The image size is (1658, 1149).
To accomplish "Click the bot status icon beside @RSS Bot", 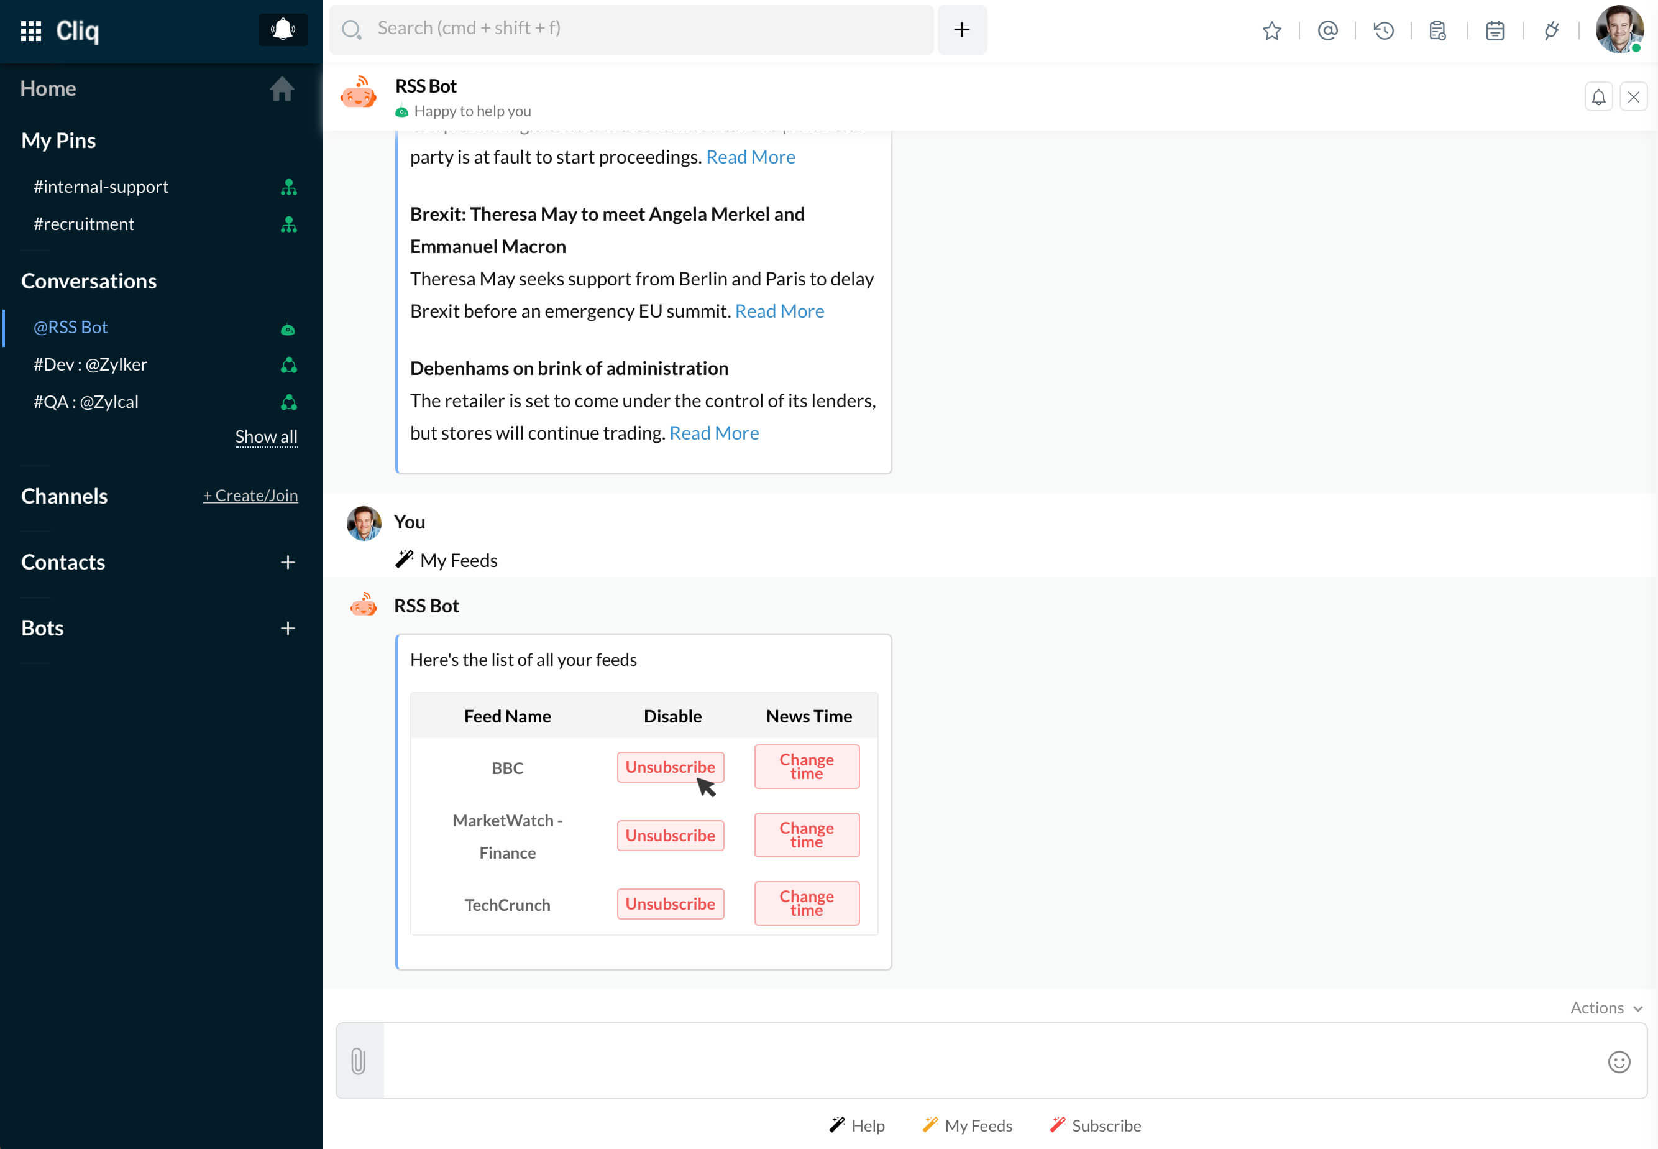I will [x=288, y=329].
